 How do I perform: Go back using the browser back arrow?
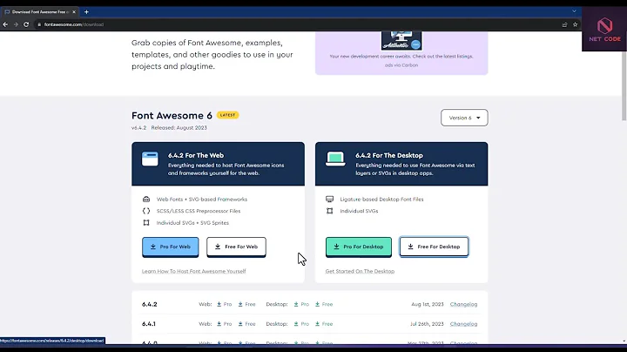click(x=5, y=24)
